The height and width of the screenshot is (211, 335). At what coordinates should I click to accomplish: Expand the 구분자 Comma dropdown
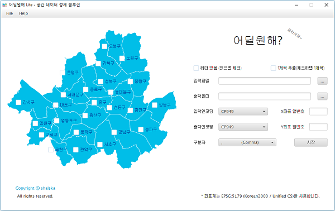point(247,142)
